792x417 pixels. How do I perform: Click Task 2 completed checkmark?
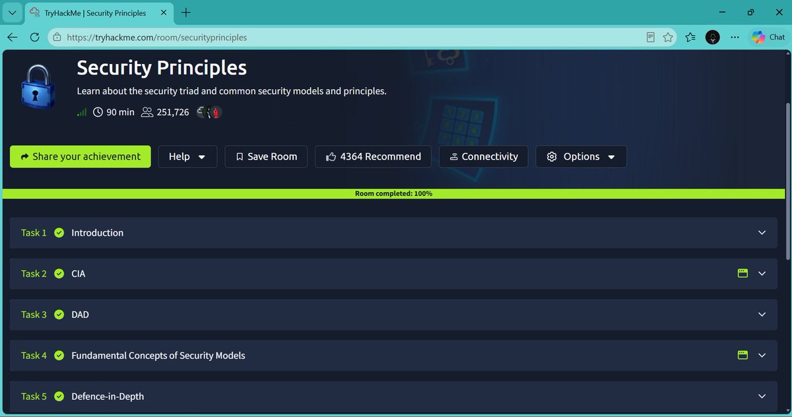point(59,274)
